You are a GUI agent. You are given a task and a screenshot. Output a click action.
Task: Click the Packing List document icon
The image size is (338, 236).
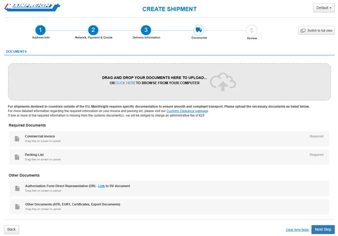point(17,157)
